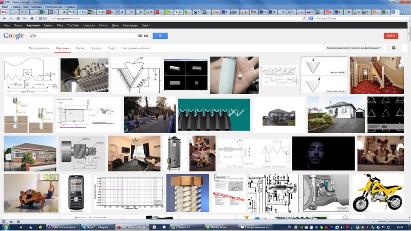Open Total Commander from the taskbar
411x231 pixels.
63,226
